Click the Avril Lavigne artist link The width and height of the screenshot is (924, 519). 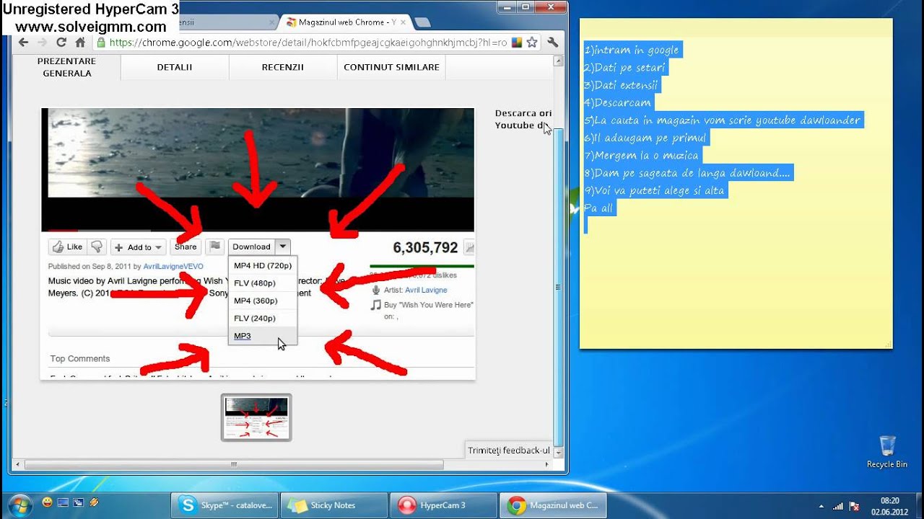(x=426, y=290)
